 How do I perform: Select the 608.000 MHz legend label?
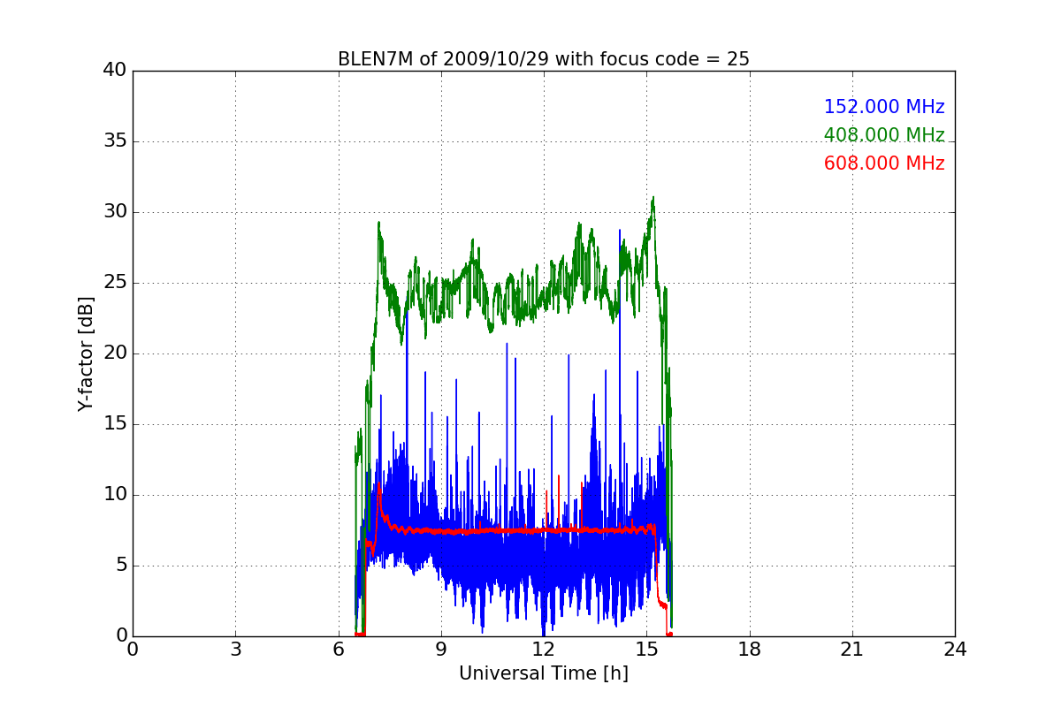click(884, 163)
